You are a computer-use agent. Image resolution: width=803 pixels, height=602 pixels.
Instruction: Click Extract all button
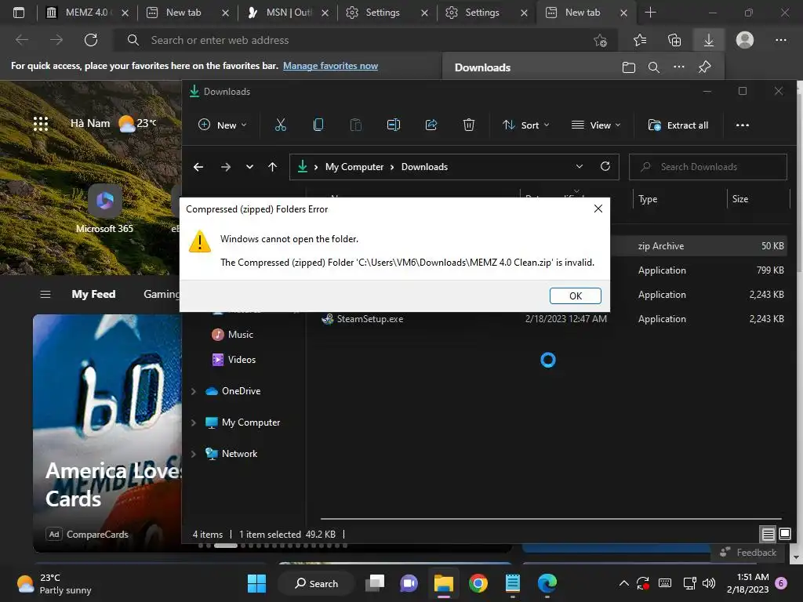click(x=678, y=125)
